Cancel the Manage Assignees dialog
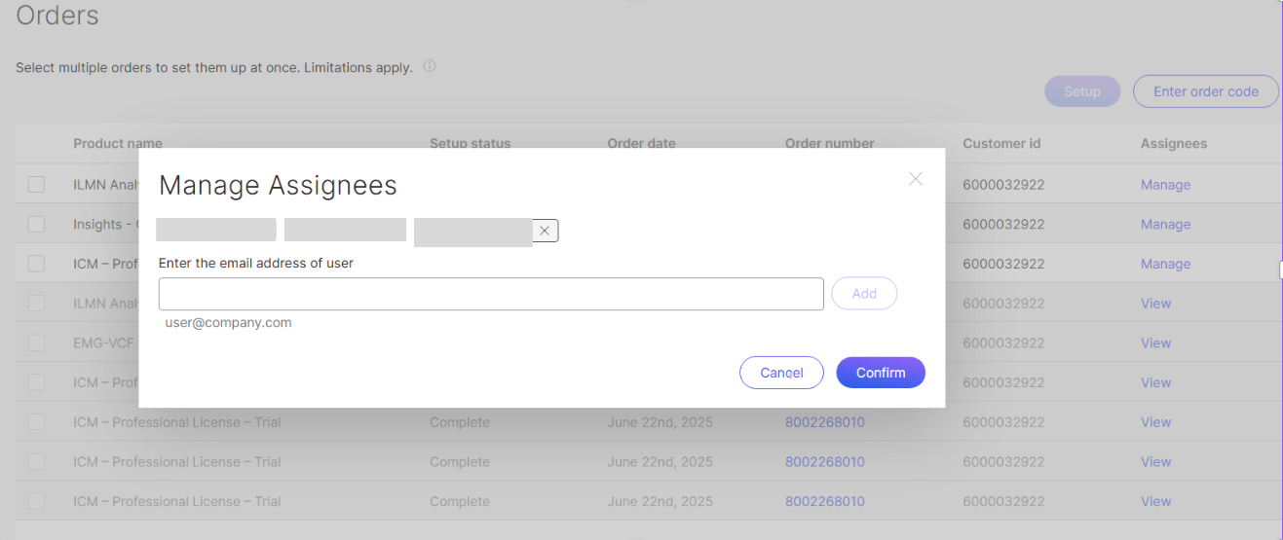Screen dimensions: 1283x540 coord(781,373)
